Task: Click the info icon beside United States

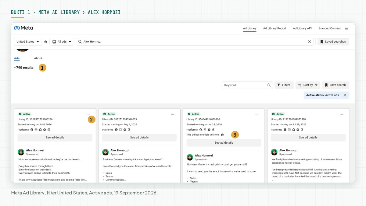Action: (x=46, y=42)
